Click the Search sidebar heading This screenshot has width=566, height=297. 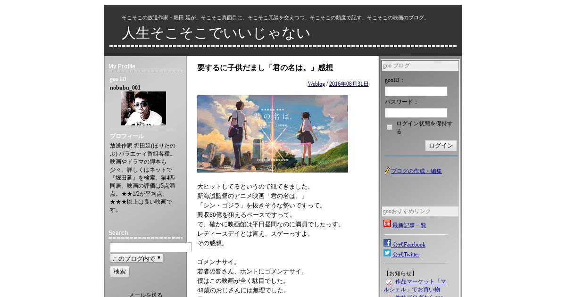118,233
